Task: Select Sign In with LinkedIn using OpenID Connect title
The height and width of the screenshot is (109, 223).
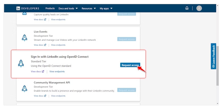Action: tap(60, 57)
